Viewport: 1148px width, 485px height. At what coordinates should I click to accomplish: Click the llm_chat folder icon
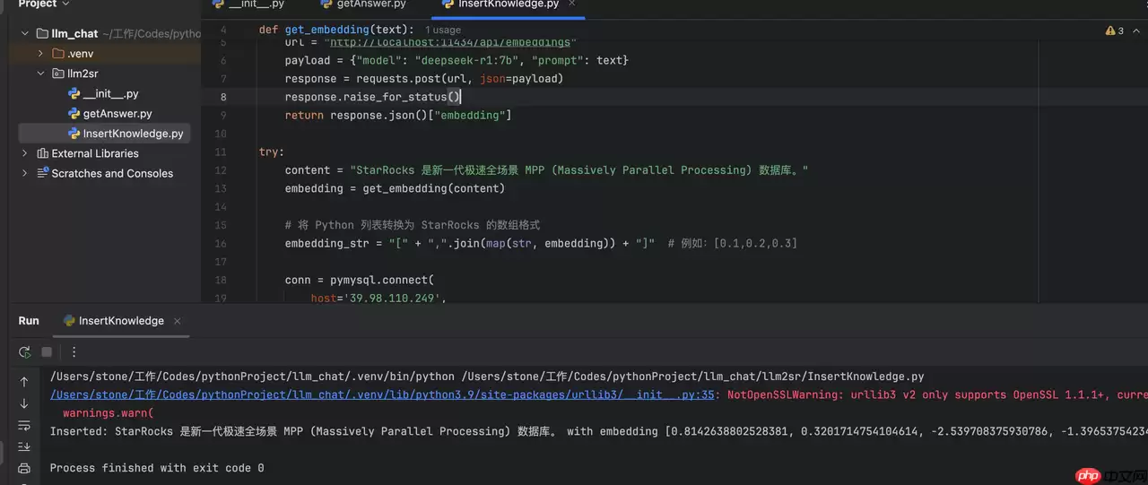[41, 33]
